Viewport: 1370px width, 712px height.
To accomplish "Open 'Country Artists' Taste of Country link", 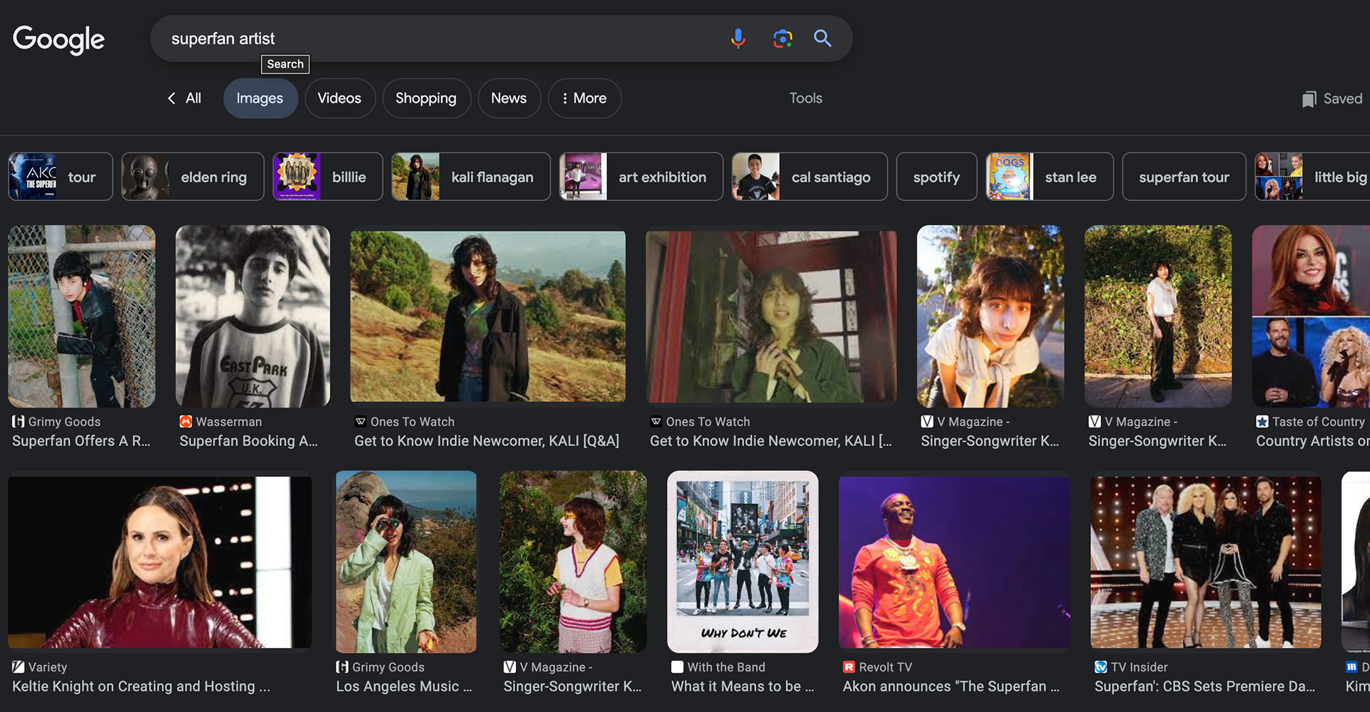I will [x=1313, y=441].
